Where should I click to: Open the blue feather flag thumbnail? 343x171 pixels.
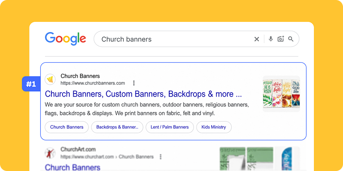[x=288, y=159]
